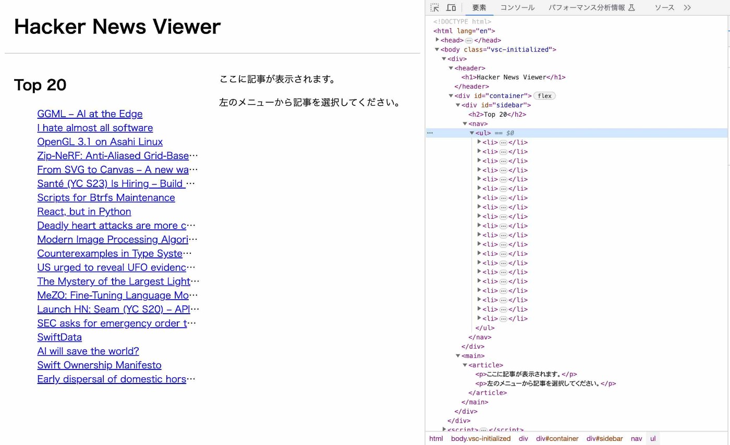Image resolution: width=730 pixels, height=445 pixels.
Task: Open US urged to reveal UFO evidence link
Action: (x=116, y=267)
